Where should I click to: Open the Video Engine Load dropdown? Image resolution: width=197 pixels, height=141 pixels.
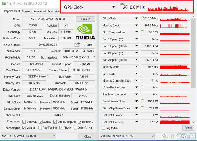[x=136, y=87]
